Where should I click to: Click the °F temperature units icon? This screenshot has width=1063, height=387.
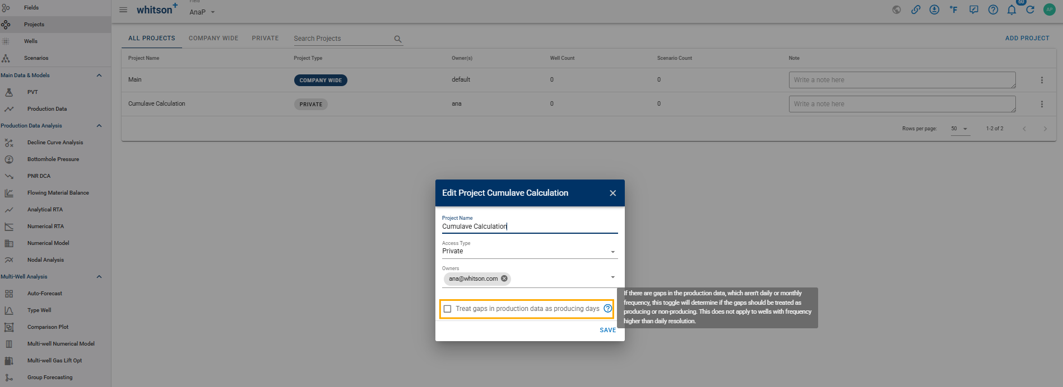click(954, 10)
